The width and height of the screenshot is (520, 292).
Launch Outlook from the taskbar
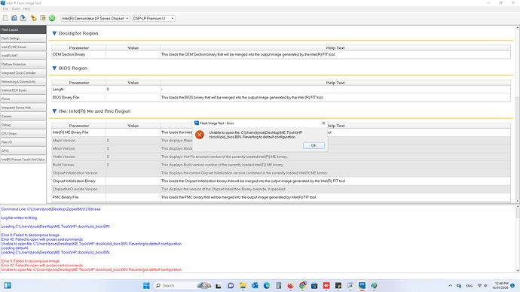255,285
